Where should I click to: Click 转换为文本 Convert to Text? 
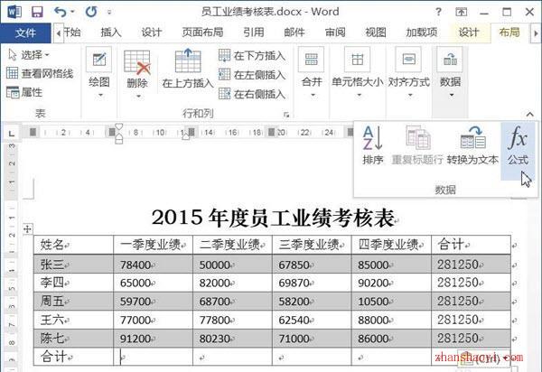coord(472,145)
